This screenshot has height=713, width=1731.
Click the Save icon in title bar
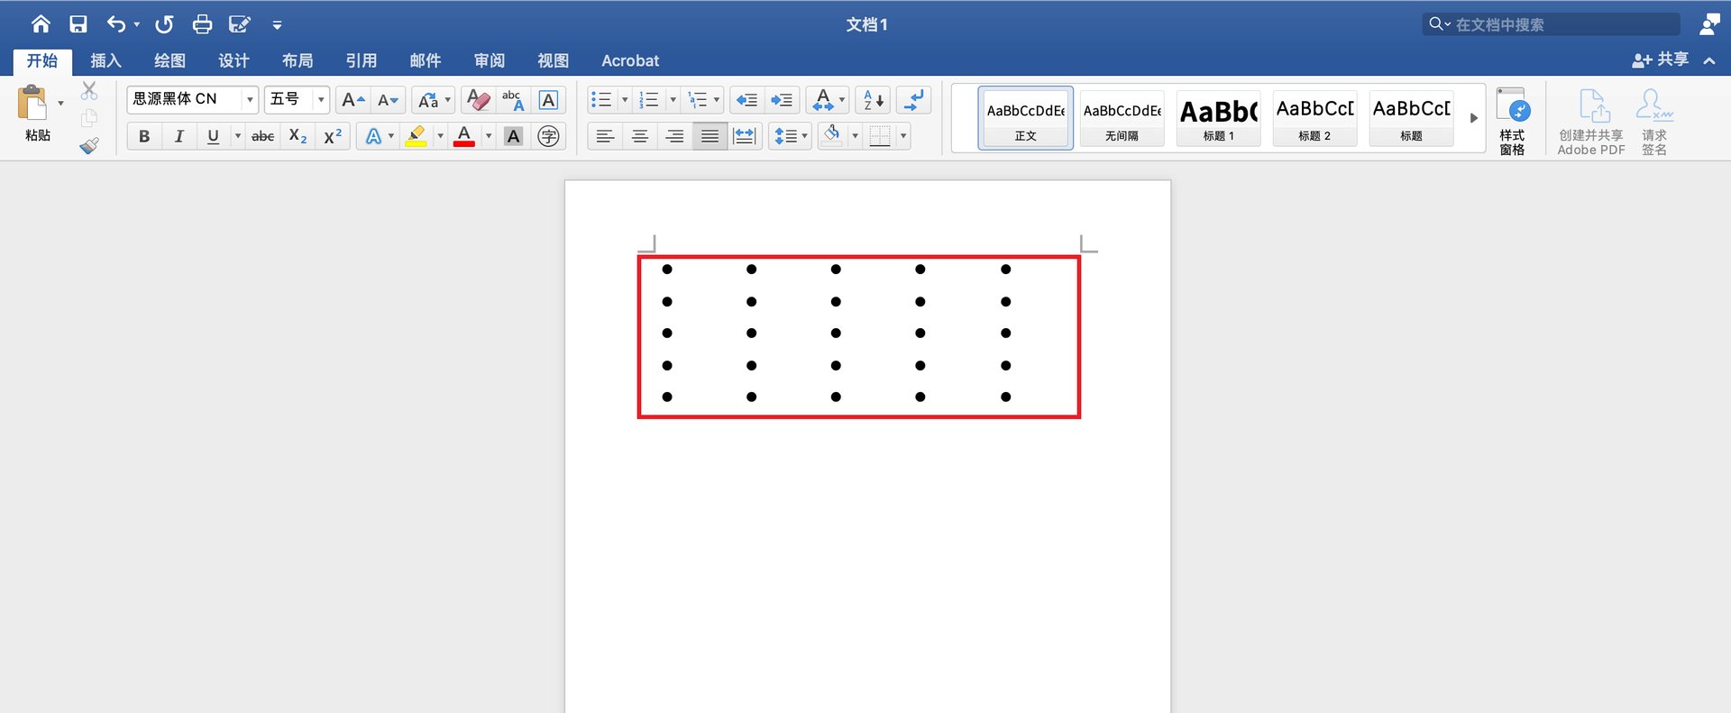(78, 24)
